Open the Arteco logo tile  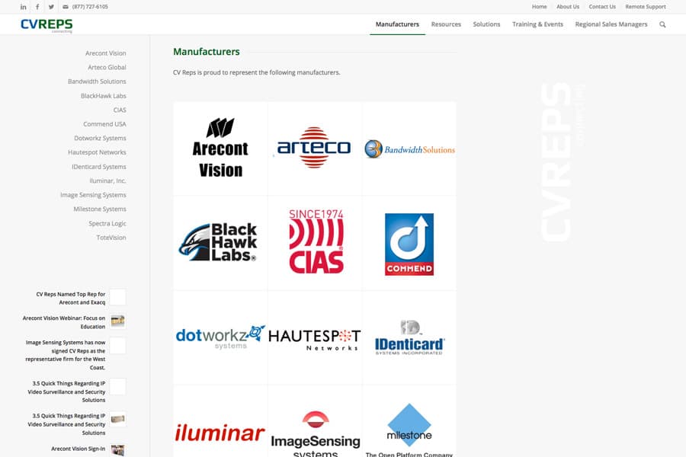tap(315, 149)
